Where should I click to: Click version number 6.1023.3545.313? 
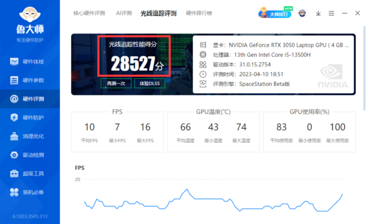tap(30, 216)
